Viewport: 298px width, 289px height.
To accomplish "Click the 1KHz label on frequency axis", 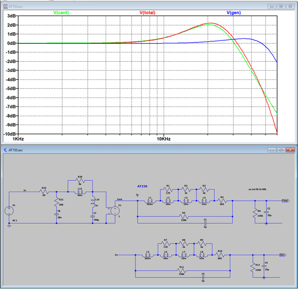I will tap(18, 139).
